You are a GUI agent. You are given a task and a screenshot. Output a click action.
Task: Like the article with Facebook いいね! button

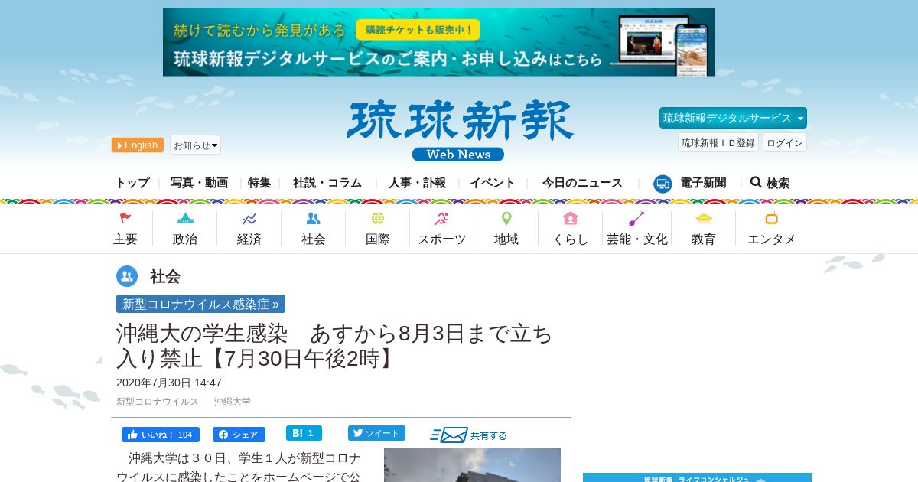(x=161, y=435)
